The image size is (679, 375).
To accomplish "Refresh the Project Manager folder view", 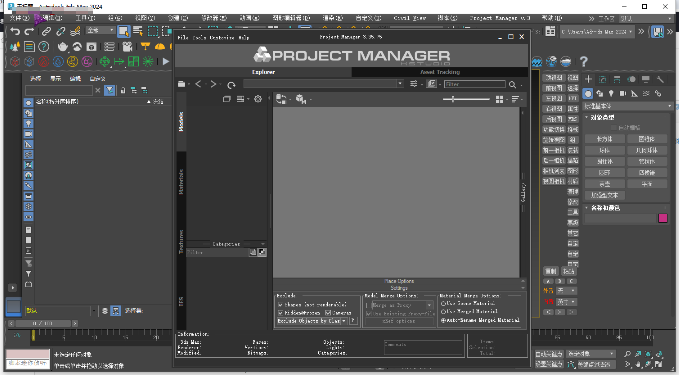I will point(231,85).
